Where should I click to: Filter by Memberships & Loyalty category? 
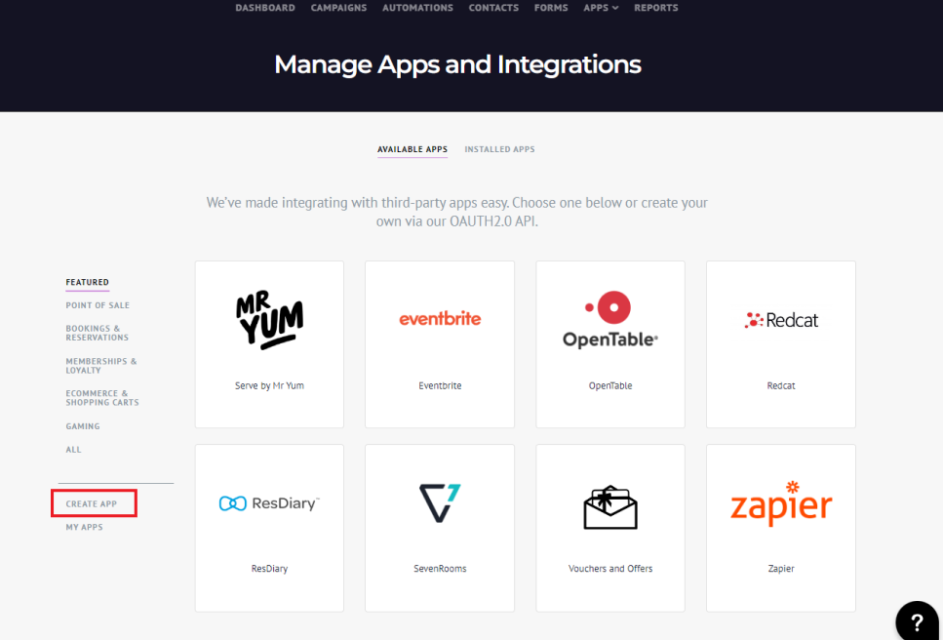pos(101,366)
